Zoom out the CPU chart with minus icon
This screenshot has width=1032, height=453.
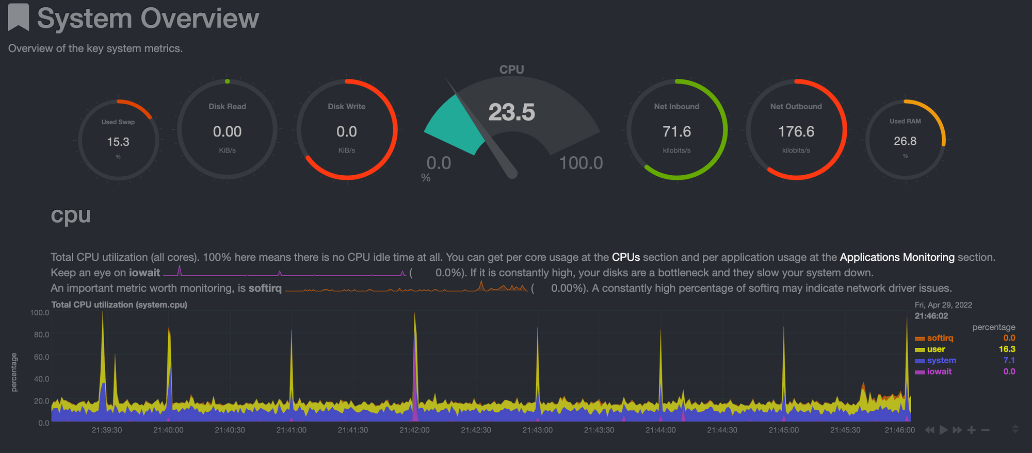[986, 430]
